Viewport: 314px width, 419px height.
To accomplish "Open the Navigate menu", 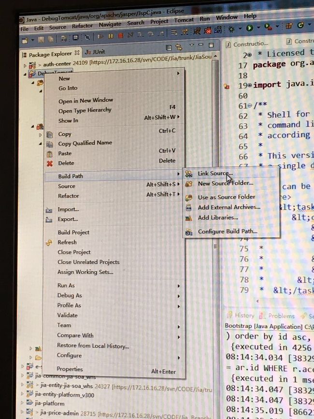I will 110,24.
